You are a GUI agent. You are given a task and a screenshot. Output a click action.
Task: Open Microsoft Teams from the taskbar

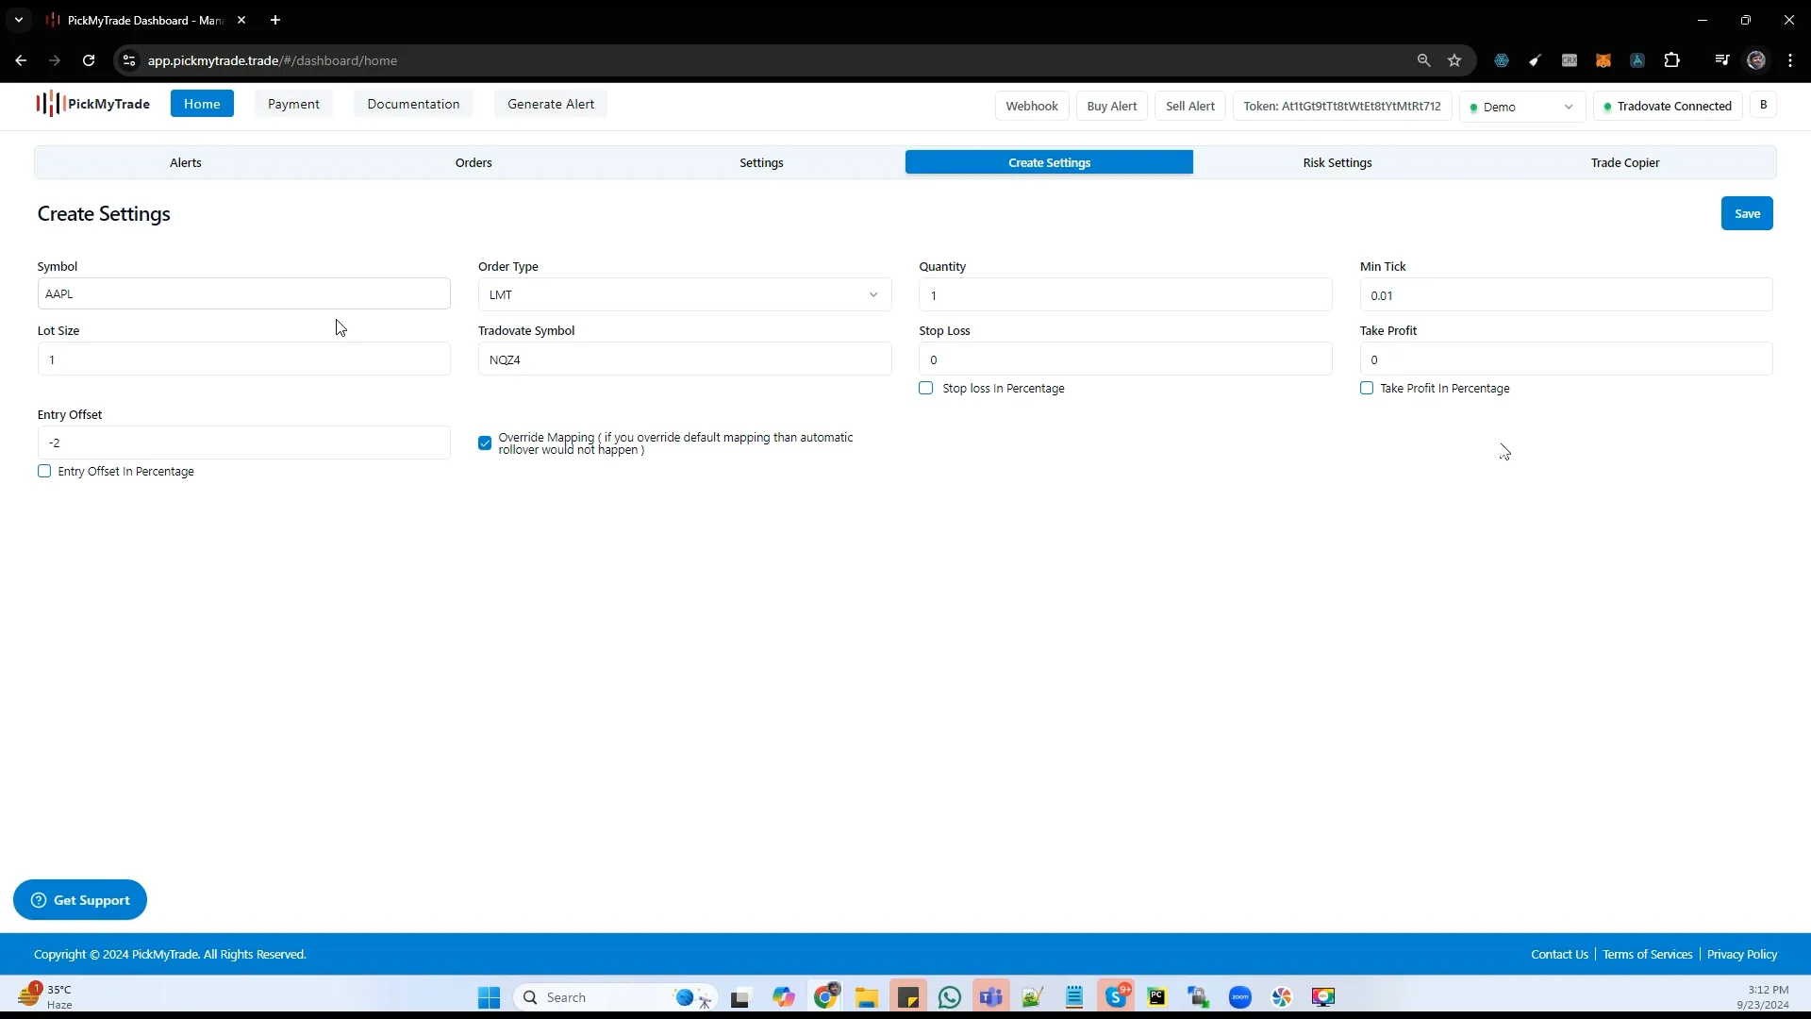(x=990, y=997)
